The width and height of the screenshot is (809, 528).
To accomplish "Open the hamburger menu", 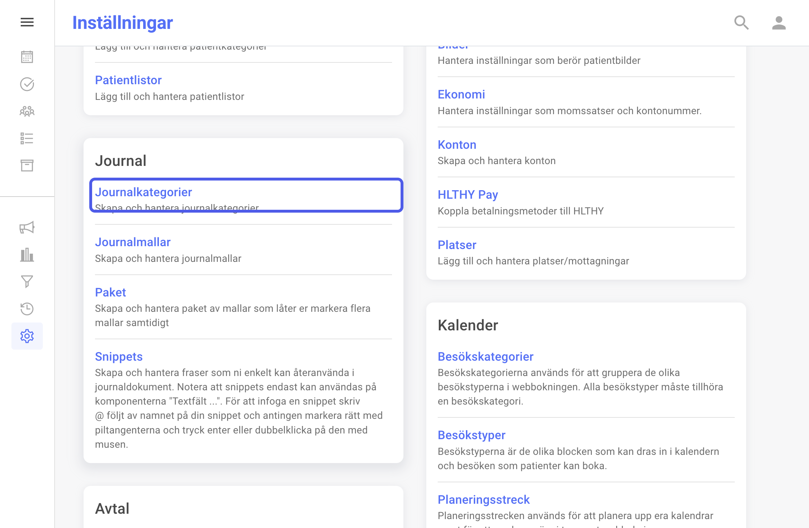I will (27, 22).
